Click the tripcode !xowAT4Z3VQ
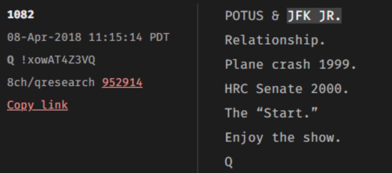392x173 pixels. [58, 60]
